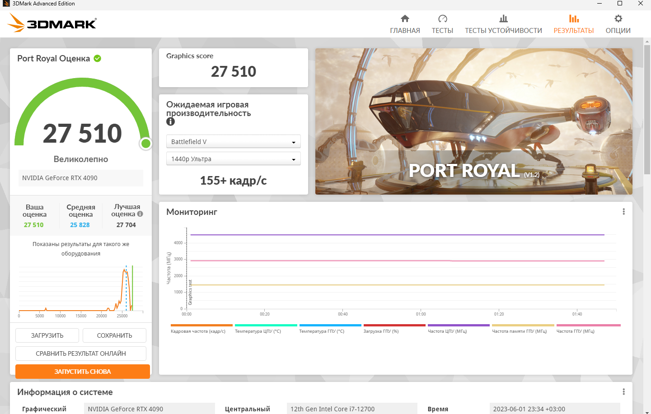Image resolution: width=651 pixels, height=414 pixels.
Task: Toggle Температура ЦПУ (°C) legend swatch
Action: tap(266, 325)
